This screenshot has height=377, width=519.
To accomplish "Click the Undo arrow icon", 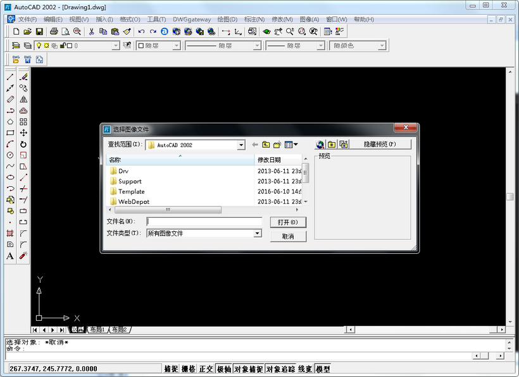I will [141, 32].
